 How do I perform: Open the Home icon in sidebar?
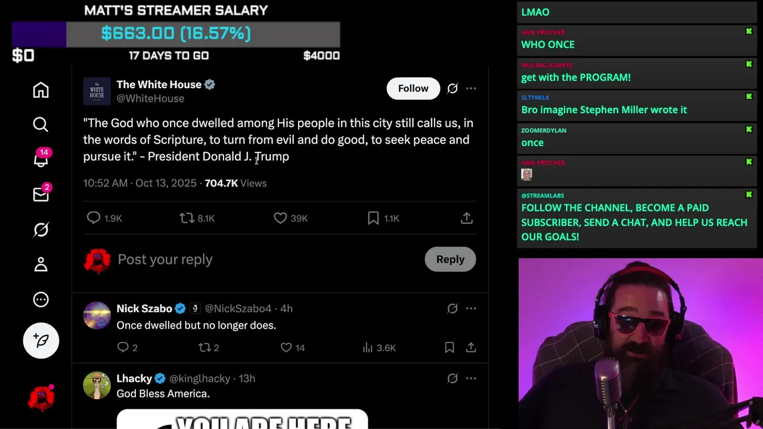41,90
